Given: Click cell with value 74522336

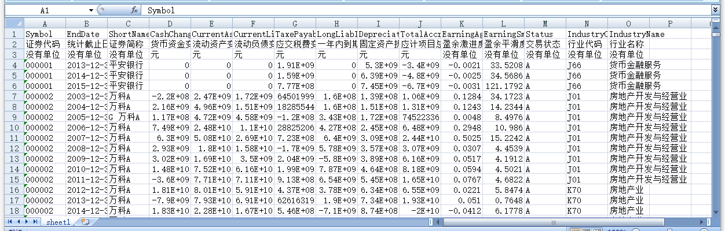Looking at the screenshot, I should (x=420, y=117).
